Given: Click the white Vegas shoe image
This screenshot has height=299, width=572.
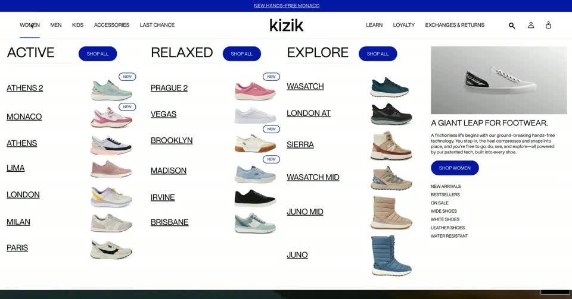Looking at the screenshot, I should click(x=255, y=115).
